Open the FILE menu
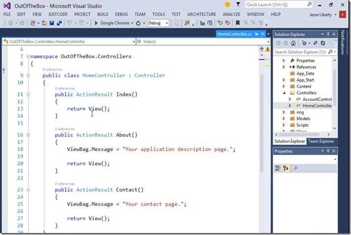Image resolution: width=351 pixels, height=235 pixels. 7,14
